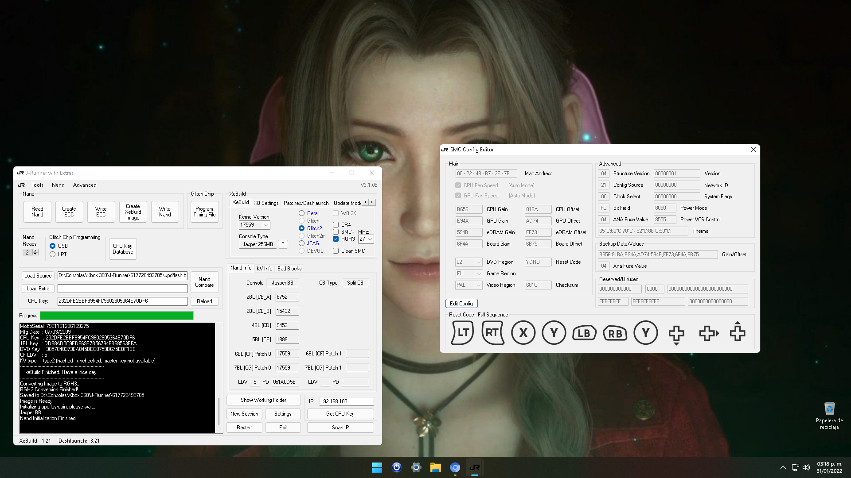851x478 pixels.
Task: Open the Video Region PAL dropdown
Action: (x=479, y=285)
